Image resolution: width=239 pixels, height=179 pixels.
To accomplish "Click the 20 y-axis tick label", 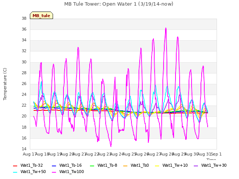I will pos(24,116).
